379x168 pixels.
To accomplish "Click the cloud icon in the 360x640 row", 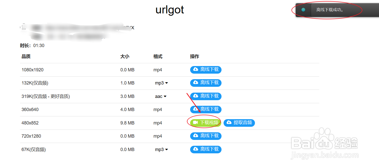I will pyautogui.click(x=195, y=109).
